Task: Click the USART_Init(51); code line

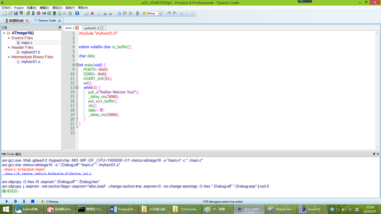Action: click(x=98, y=79)
